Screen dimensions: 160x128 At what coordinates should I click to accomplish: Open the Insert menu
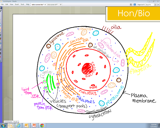pyautogui.click(x=17, y=4)
